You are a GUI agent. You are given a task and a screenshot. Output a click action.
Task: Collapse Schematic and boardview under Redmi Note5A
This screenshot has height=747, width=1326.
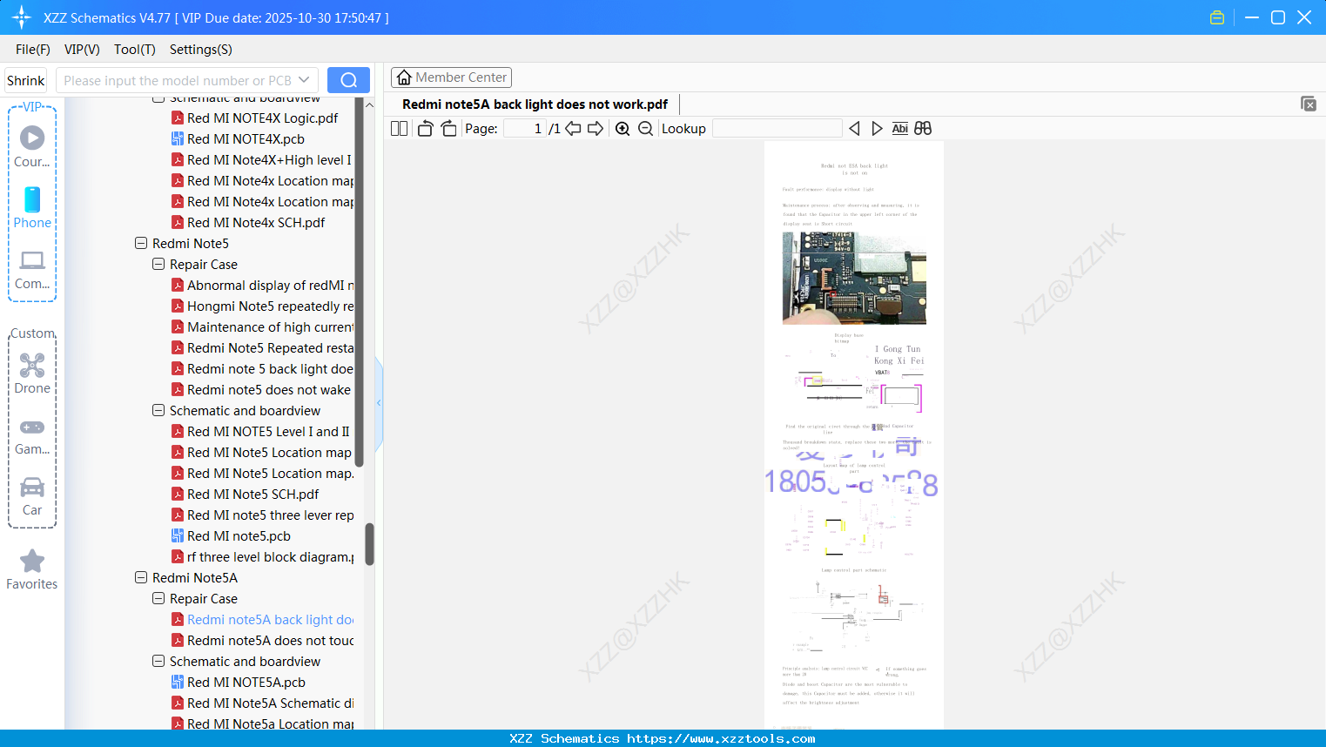pos(158,662)
